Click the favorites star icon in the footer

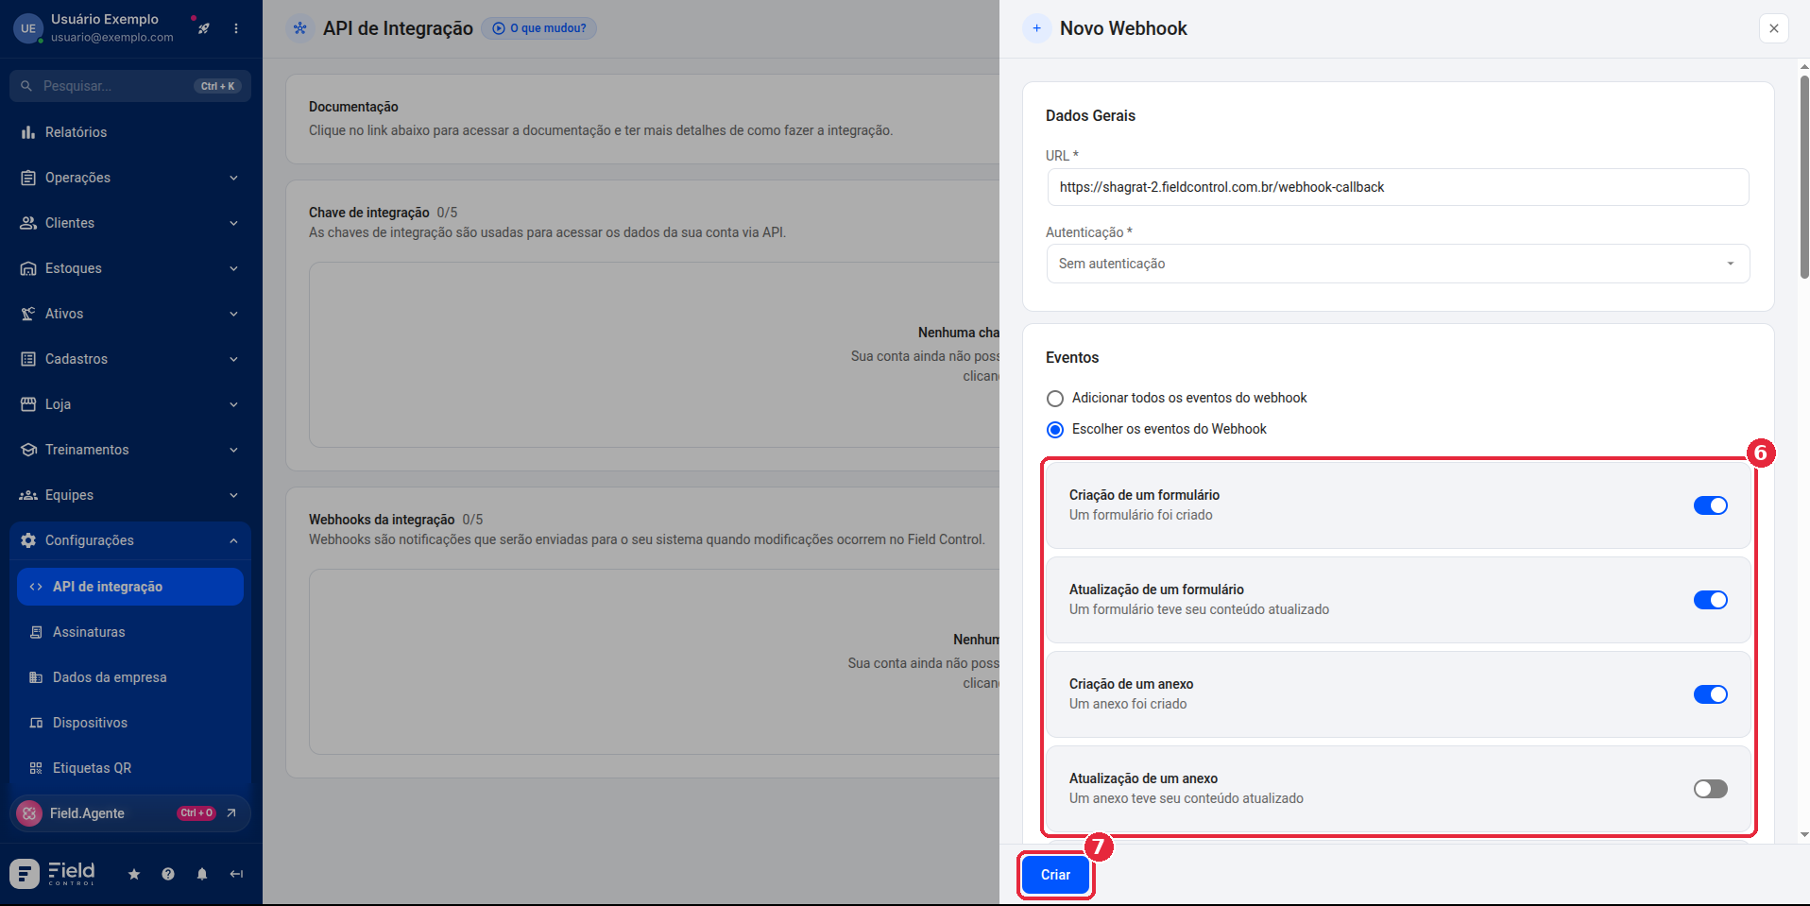coord(134,874)
